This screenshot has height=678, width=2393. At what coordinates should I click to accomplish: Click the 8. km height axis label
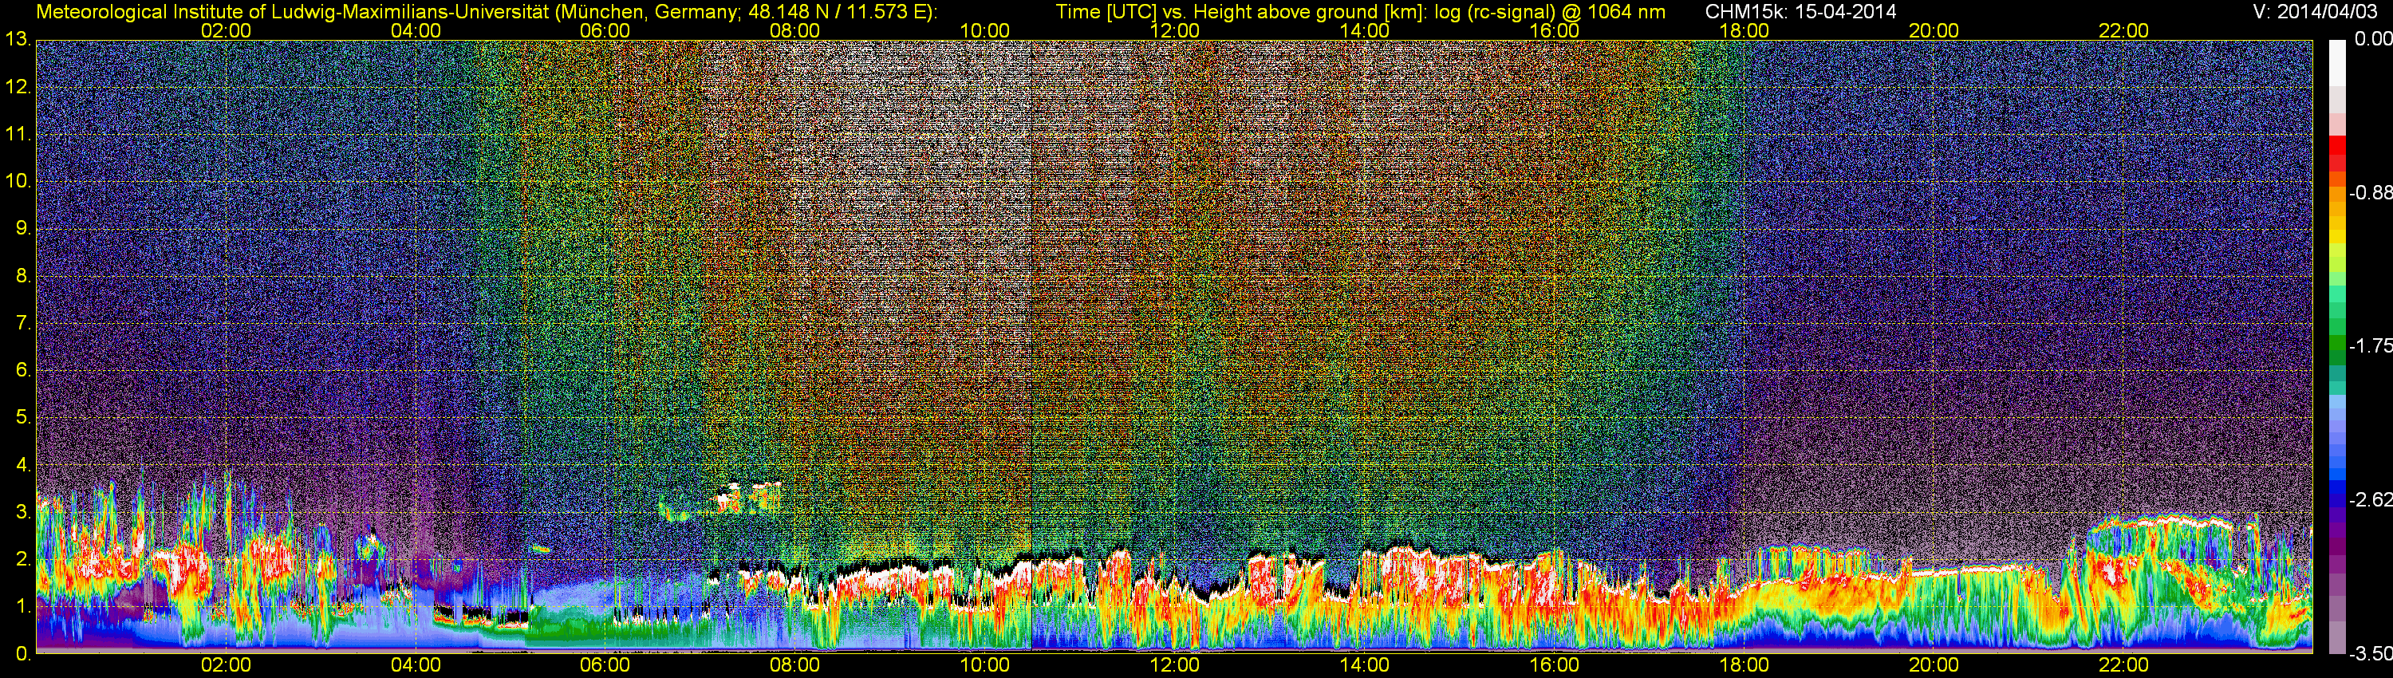(x=24, y=276)
